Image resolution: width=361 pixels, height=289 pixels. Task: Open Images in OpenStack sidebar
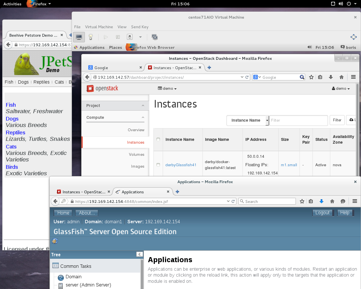(138, 167)
